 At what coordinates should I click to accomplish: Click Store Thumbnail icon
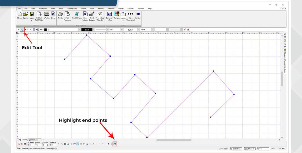(130, 14)
